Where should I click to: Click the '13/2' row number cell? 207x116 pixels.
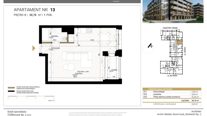(145, 94)
